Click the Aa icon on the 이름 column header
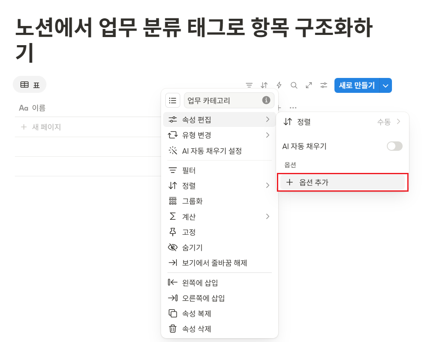The height and width of the screenshot is (342, 432). [23, 107]
